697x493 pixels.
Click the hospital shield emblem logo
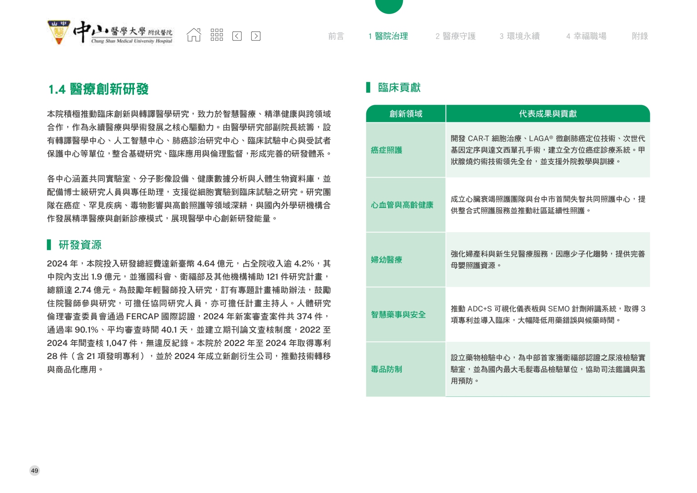coord(59,32)
